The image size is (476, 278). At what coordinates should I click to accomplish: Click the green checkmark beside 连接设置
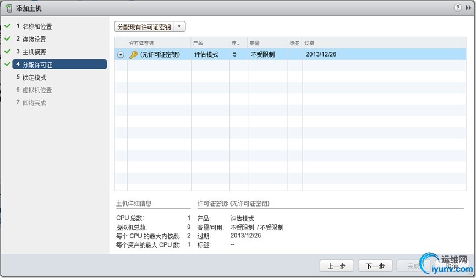(7, 39)
